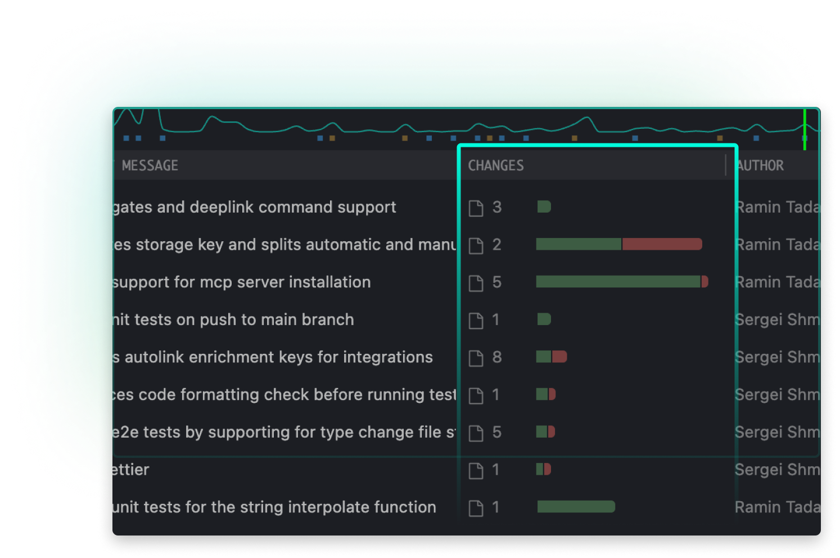Click the file icon on the deeplink command support commit

tap(477, 207)
